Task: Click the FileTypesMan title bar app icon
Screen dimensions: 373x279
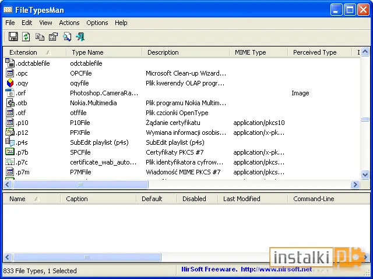Action: pyautogui.click(x=8, y=10)
